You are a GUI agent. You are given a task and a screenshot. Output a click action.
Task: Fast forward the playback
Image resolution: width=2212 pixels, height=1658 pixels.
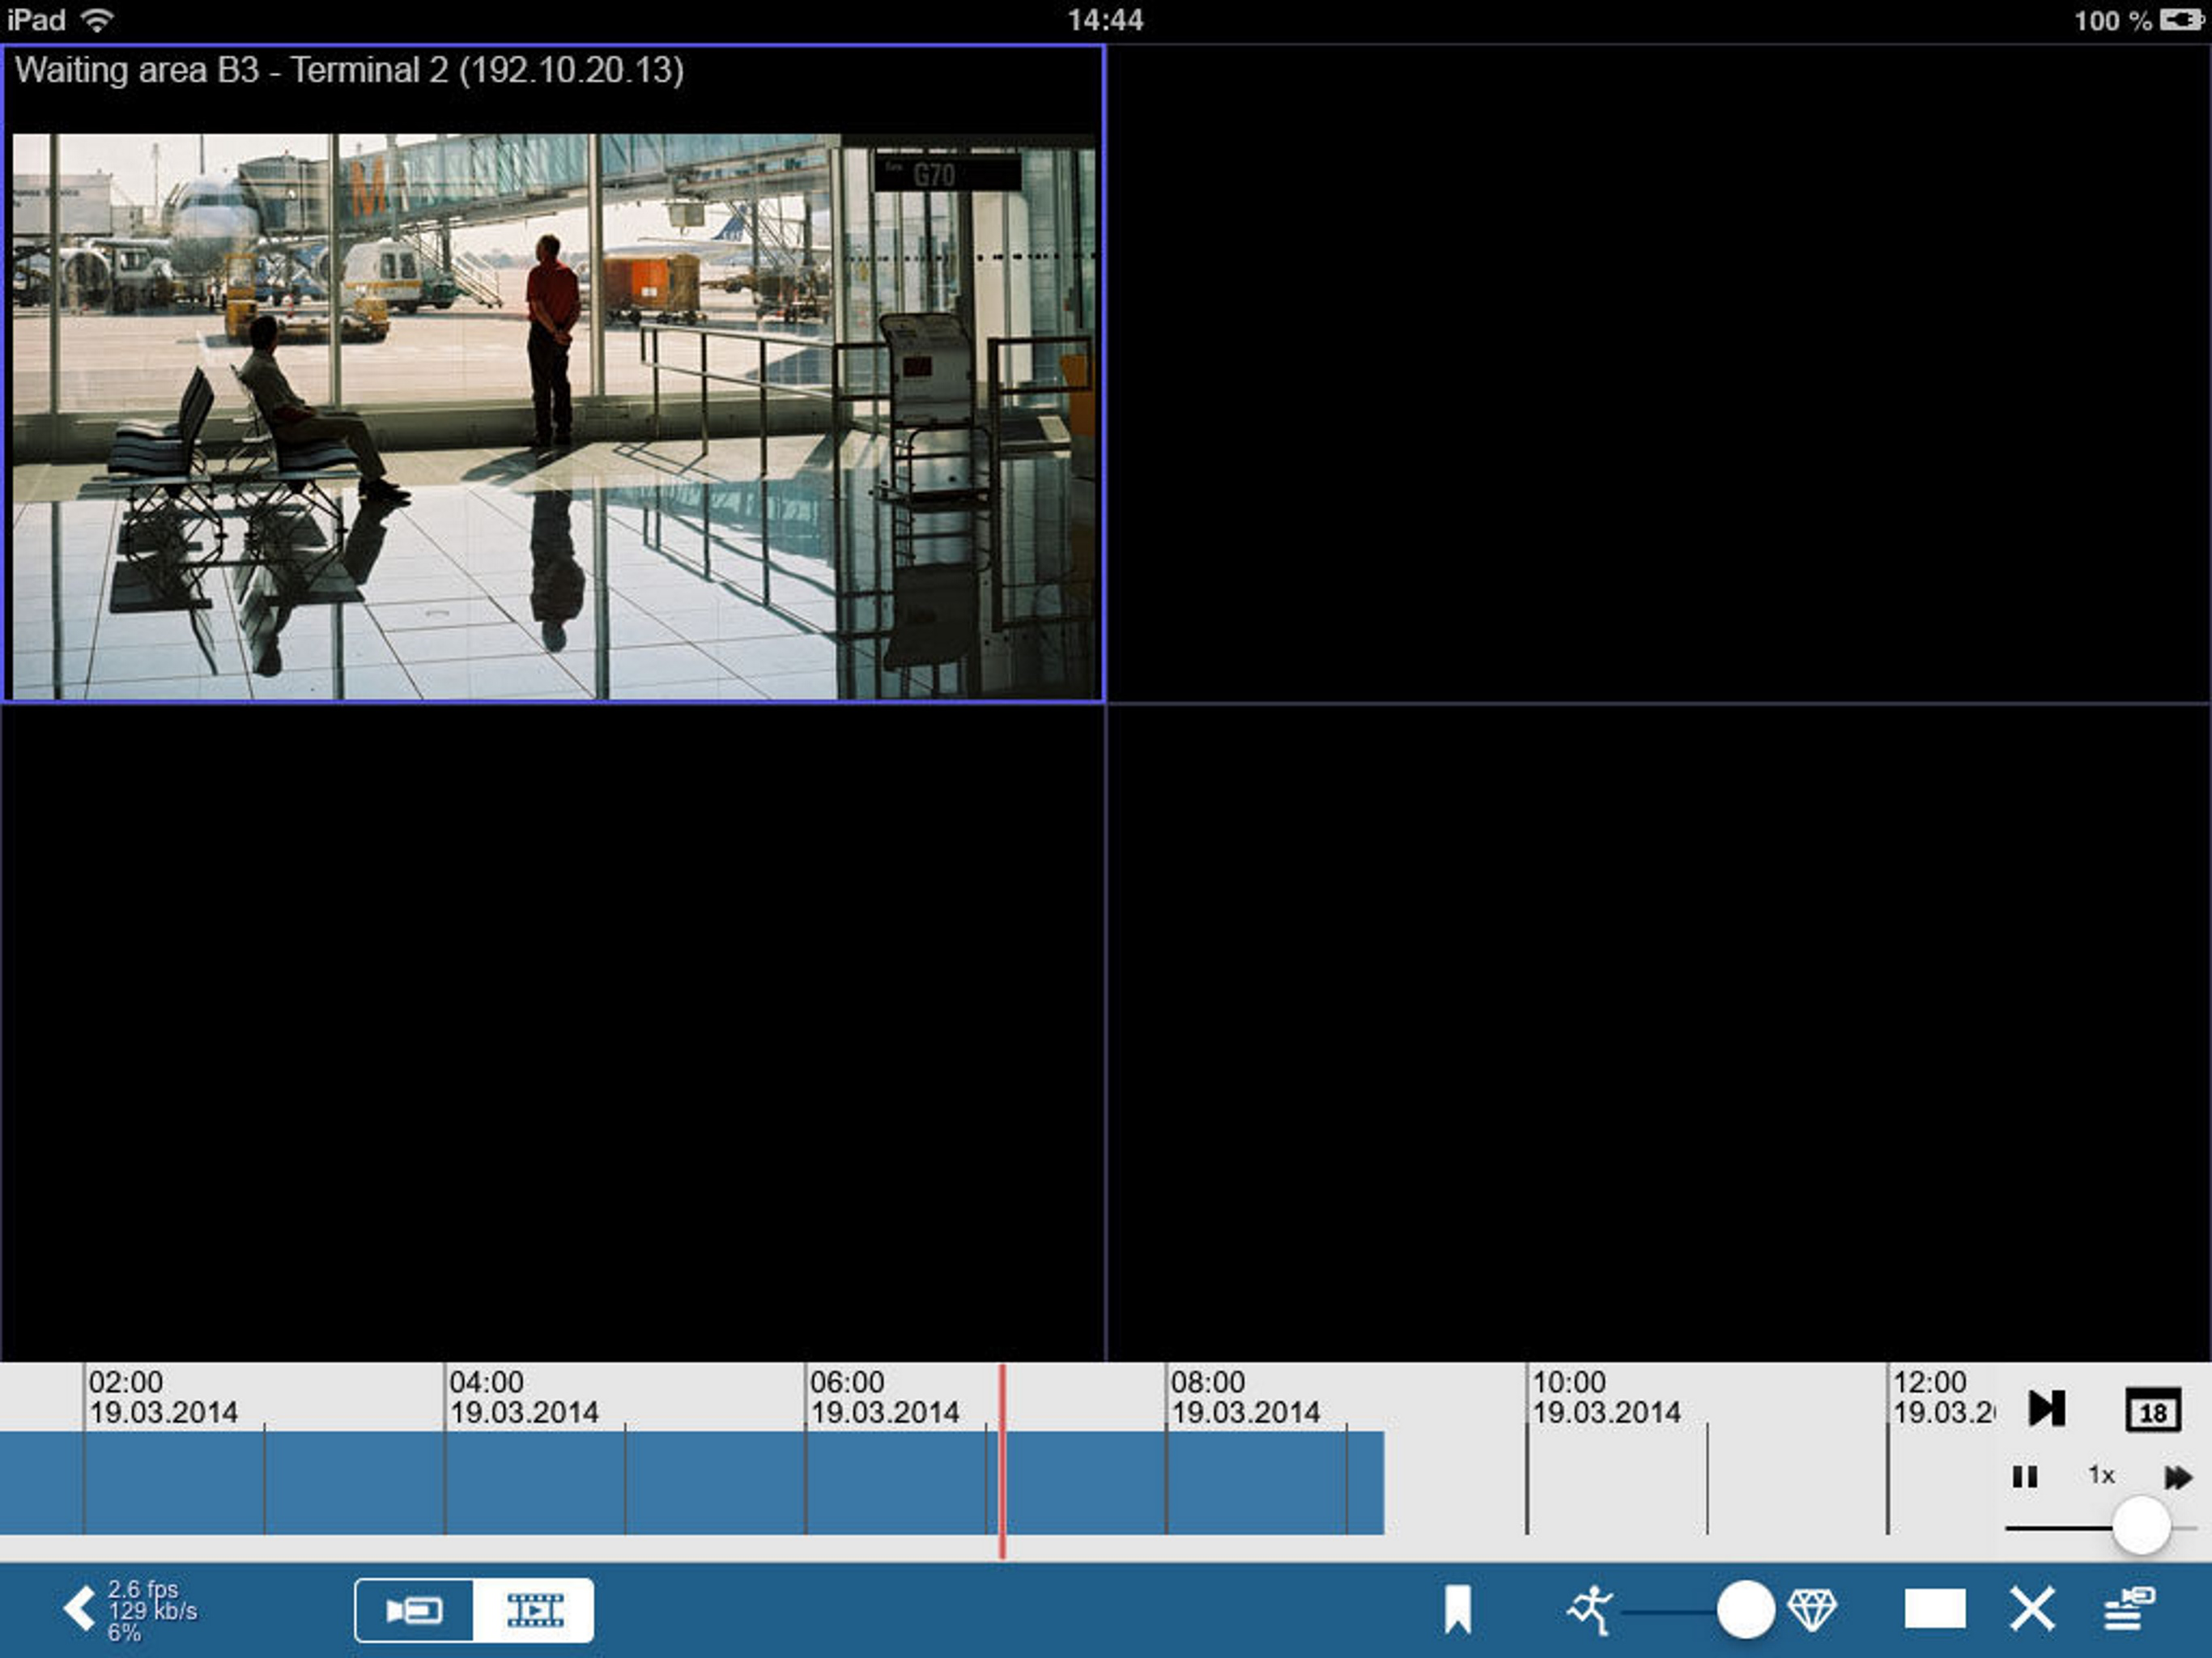coord(2177,1477)
